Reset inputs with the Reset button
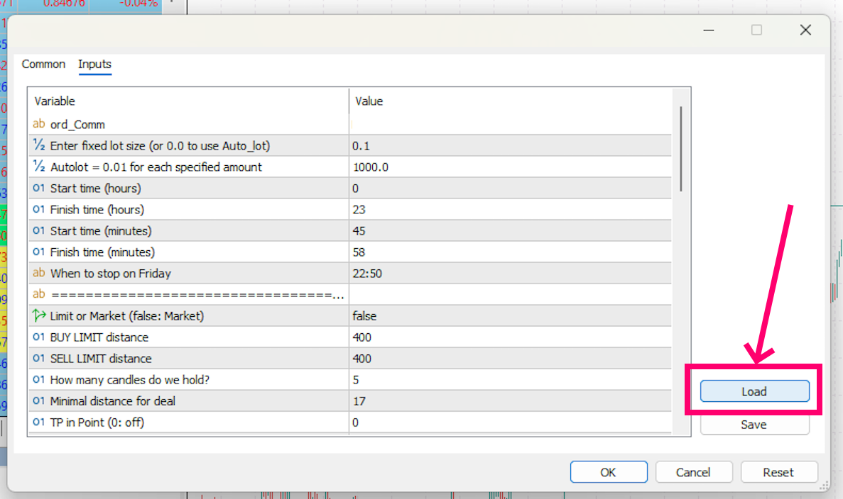 coord(778,472)
